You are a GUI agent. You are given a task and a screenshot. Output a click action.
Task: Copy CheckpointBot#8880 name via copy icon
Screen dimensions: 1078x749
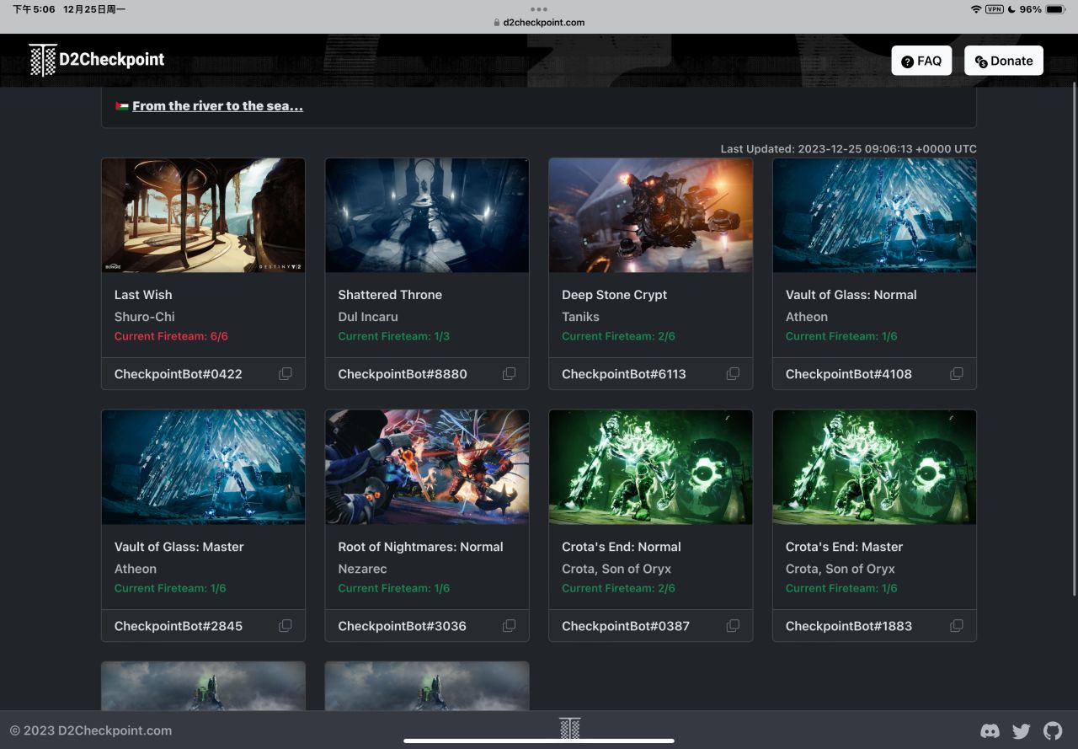(x=509, y=373)
